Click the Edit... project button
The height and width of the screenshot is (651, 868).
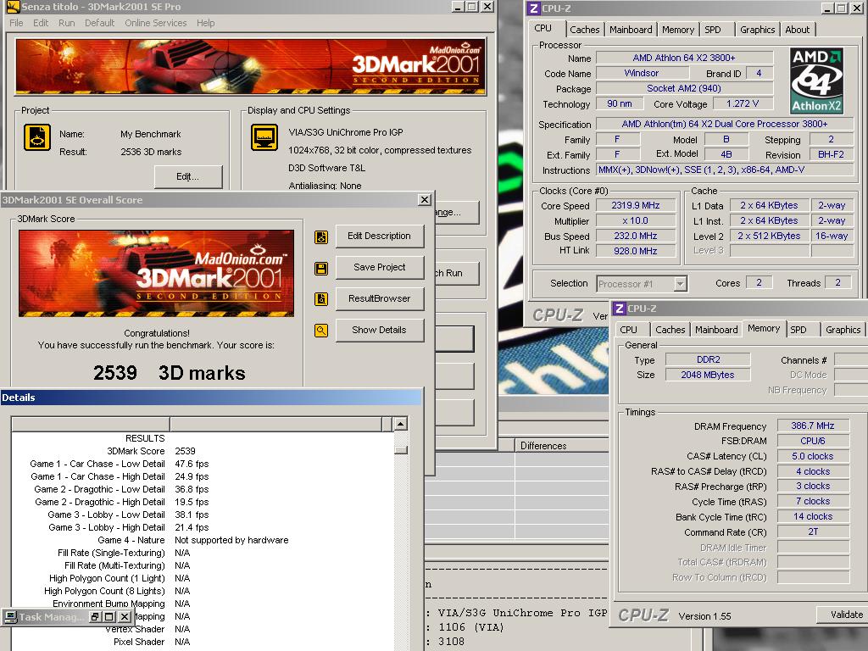(x=188, y=176)
